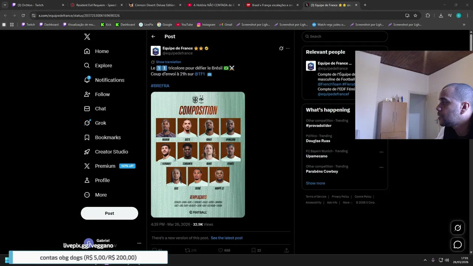Switch to Orchlon Twitch tab
The height and width of the screenshot is (266, 473).
tap(38, 5)
